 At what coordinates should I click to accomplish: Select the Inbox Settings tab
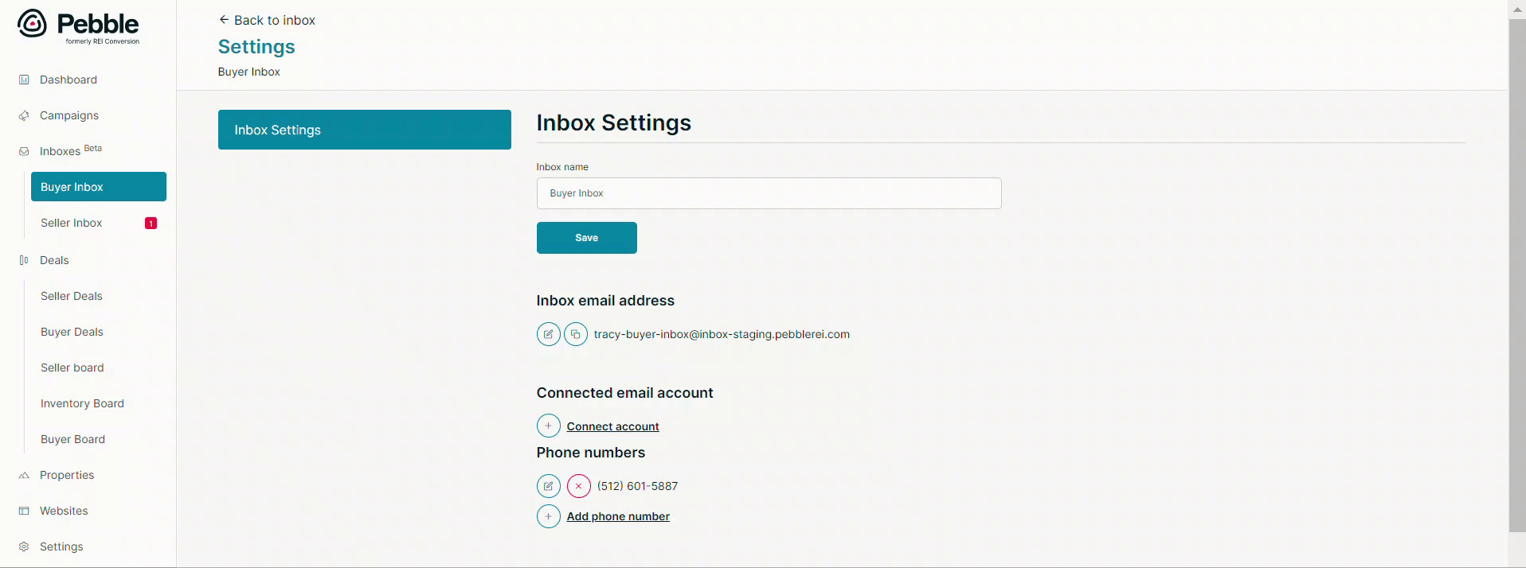[365, 130]
